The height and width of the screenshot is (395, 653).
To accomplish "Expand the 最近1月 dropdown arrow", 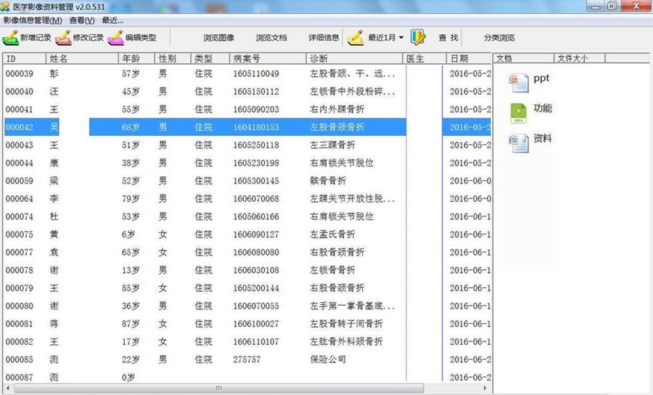I will pyautogui.click(x=401, y=38).
